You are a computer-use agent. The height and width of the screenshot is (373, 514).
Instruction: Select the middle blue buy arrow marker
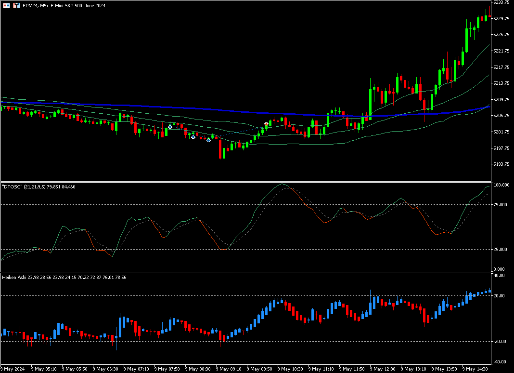coord(193,137)
